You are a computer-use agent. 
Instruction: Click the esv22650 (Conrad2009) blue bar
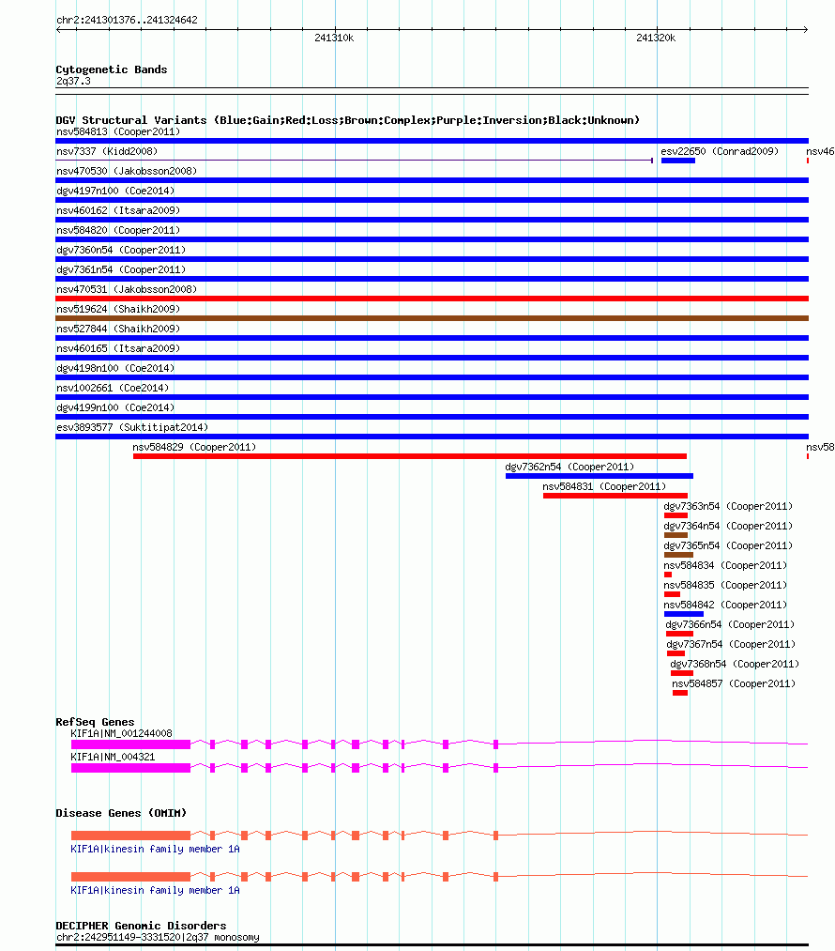[x=678, y=161]
